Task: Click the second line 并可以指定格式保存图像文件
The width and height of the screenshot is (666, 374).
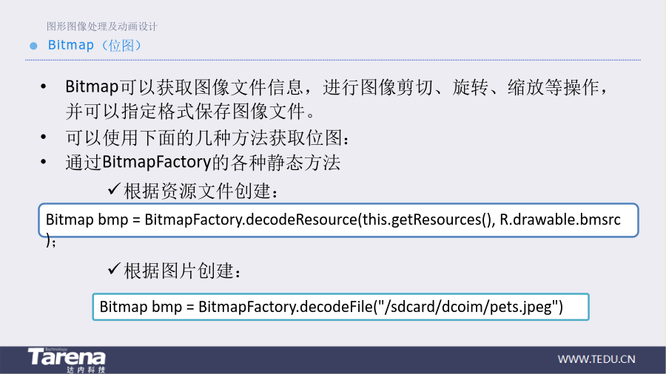Action: pos(191,112)
